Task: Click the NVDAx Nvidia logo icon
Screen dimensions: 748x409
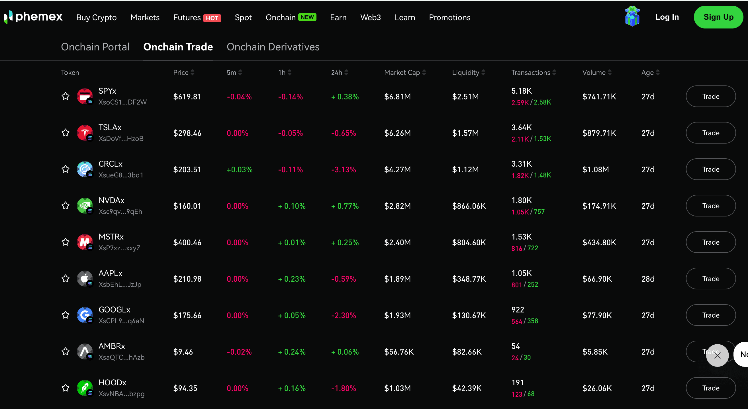Action: [x=85, y=206]
